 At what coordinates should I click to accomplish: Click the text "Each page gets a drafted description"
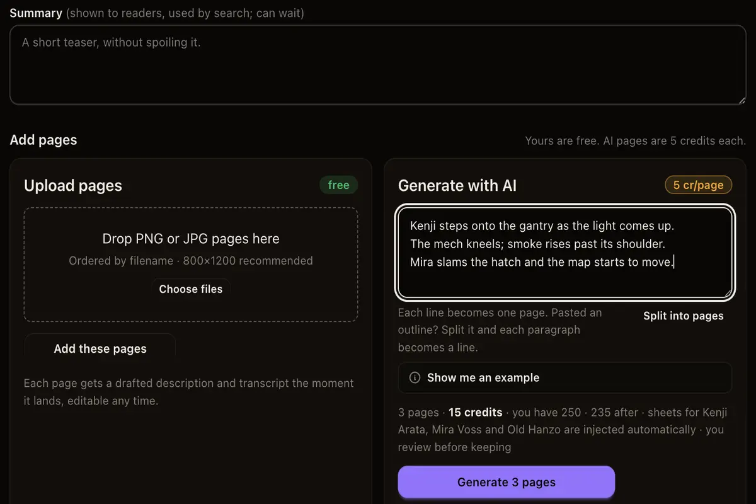pyautogui.click(x=117, y=383)
